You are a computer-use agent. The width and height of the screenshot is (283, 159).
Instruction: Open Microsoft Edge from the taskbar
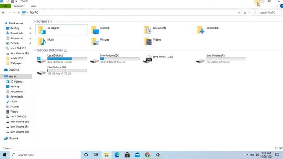tap(117, 155)
